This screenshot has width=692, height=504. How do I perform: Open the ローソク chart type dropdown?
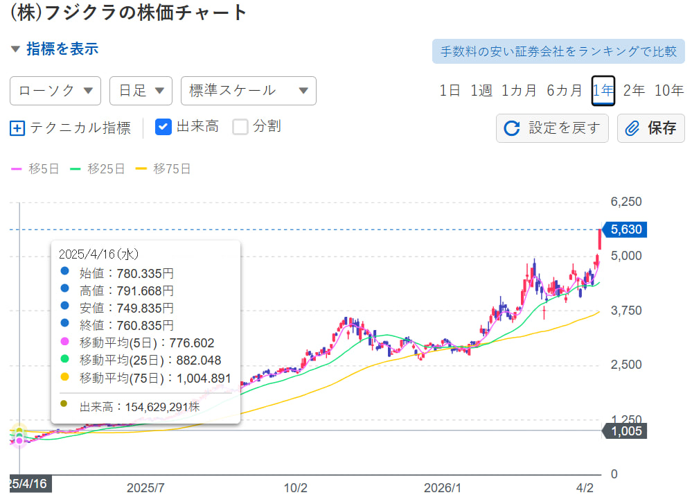tap(55, 90)
